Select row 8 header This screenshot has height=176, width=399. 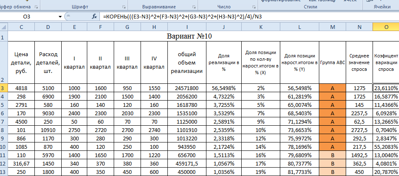[x=4, y=130]
